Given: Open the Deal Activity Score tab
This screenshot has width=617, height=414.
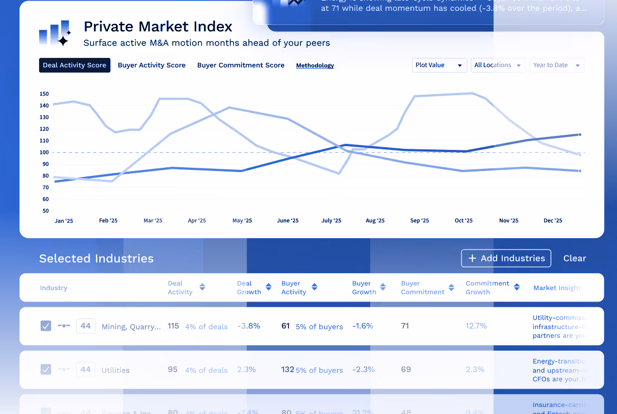Looking at the screenshot, I should [74, 65].
